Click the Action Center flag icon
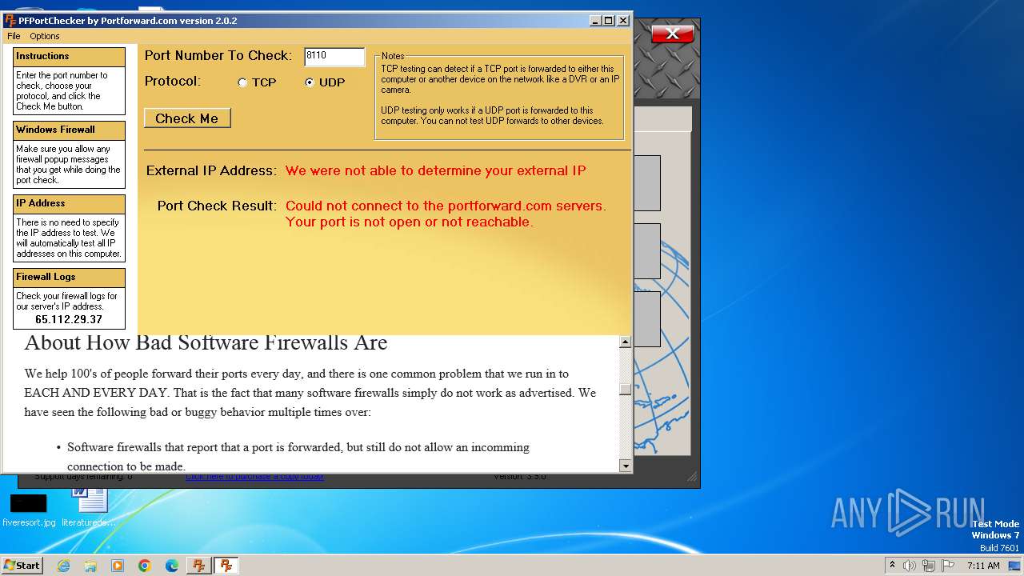This screenshot has height=576, width=1024. click(948, 566)
